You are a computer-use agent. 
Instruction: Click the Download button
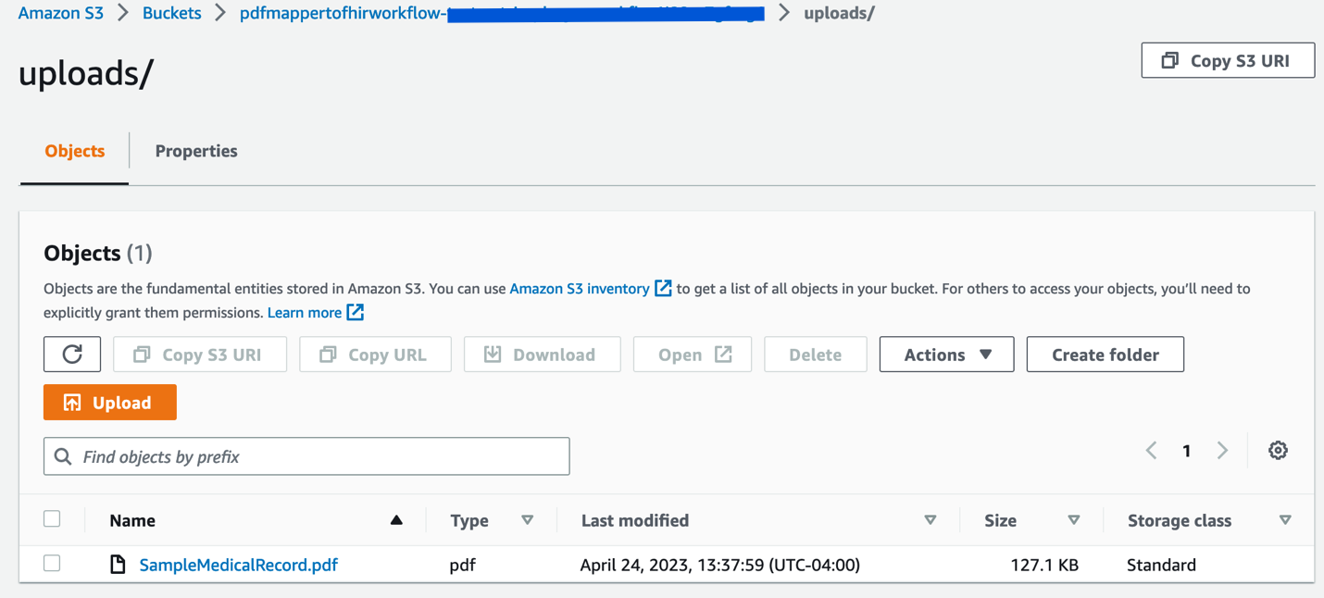pos(543,355)
